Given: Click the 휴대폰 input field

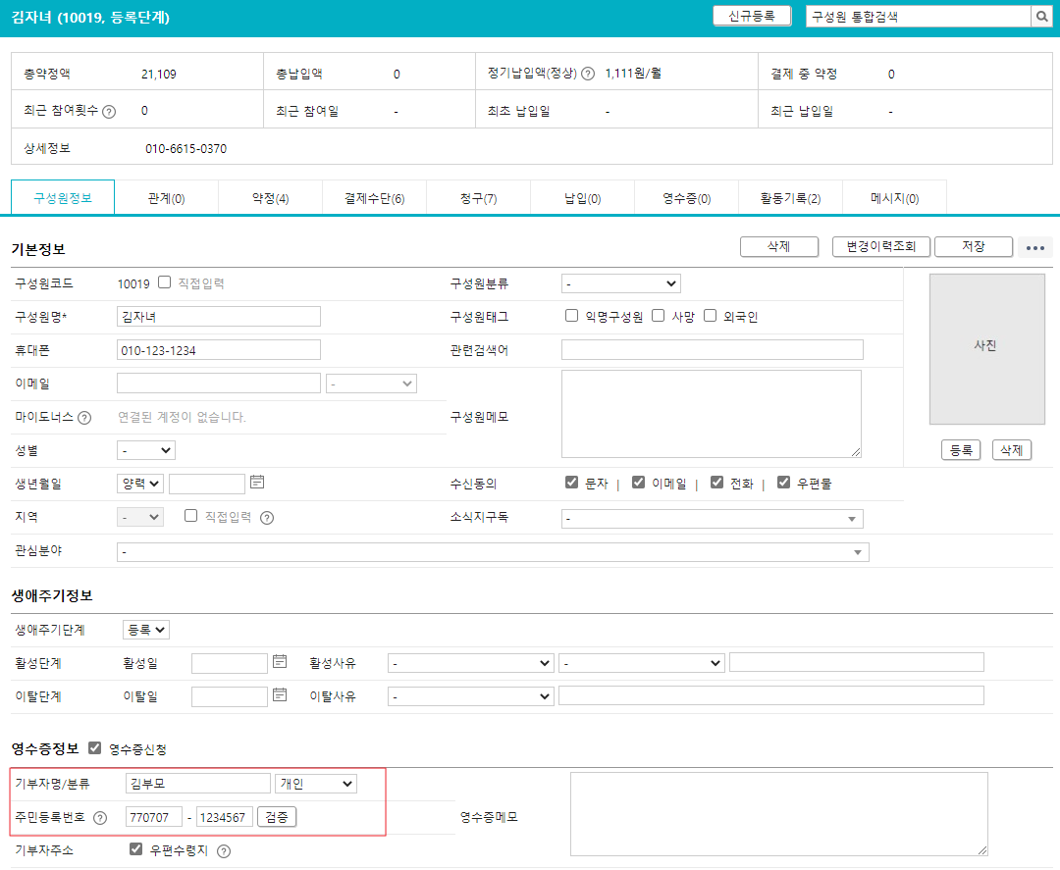Looking at the screenshot, I should tap(218, 350).
